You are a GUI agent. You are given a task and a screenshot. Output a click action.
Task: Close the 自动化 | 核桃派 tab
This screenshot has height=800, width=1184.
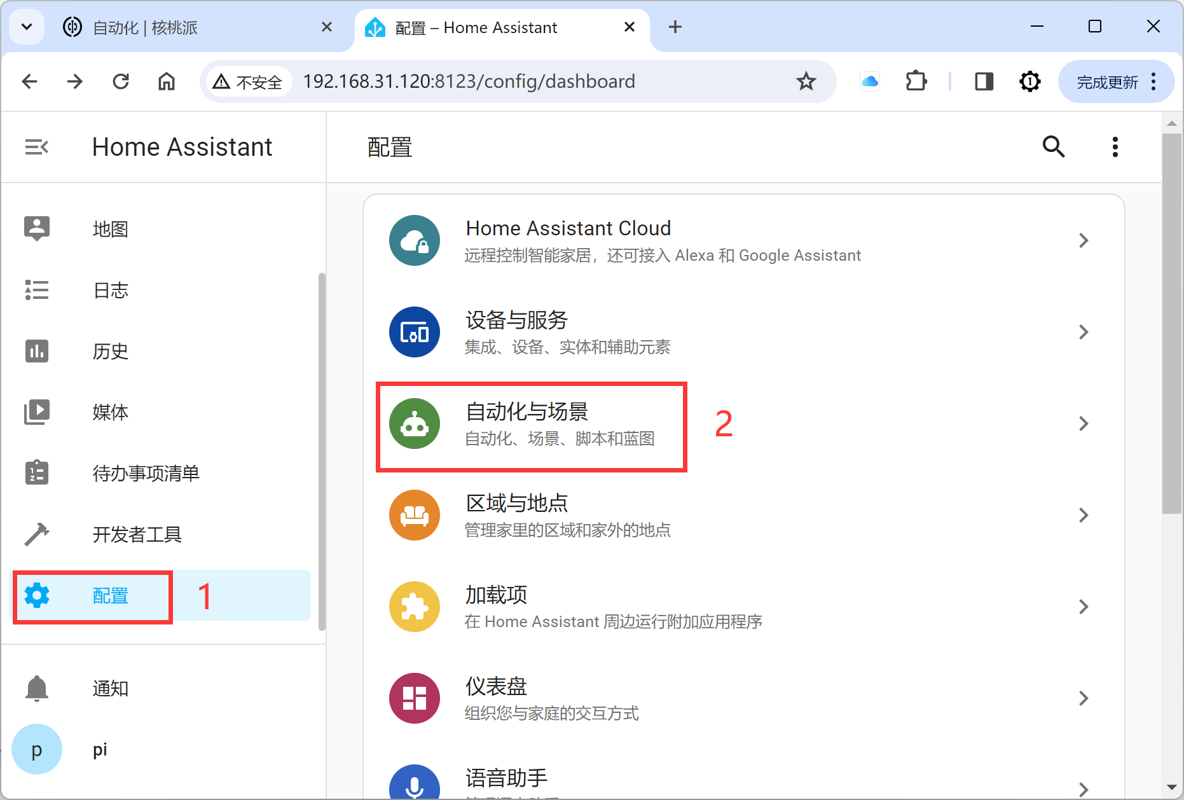pos(327,27)
